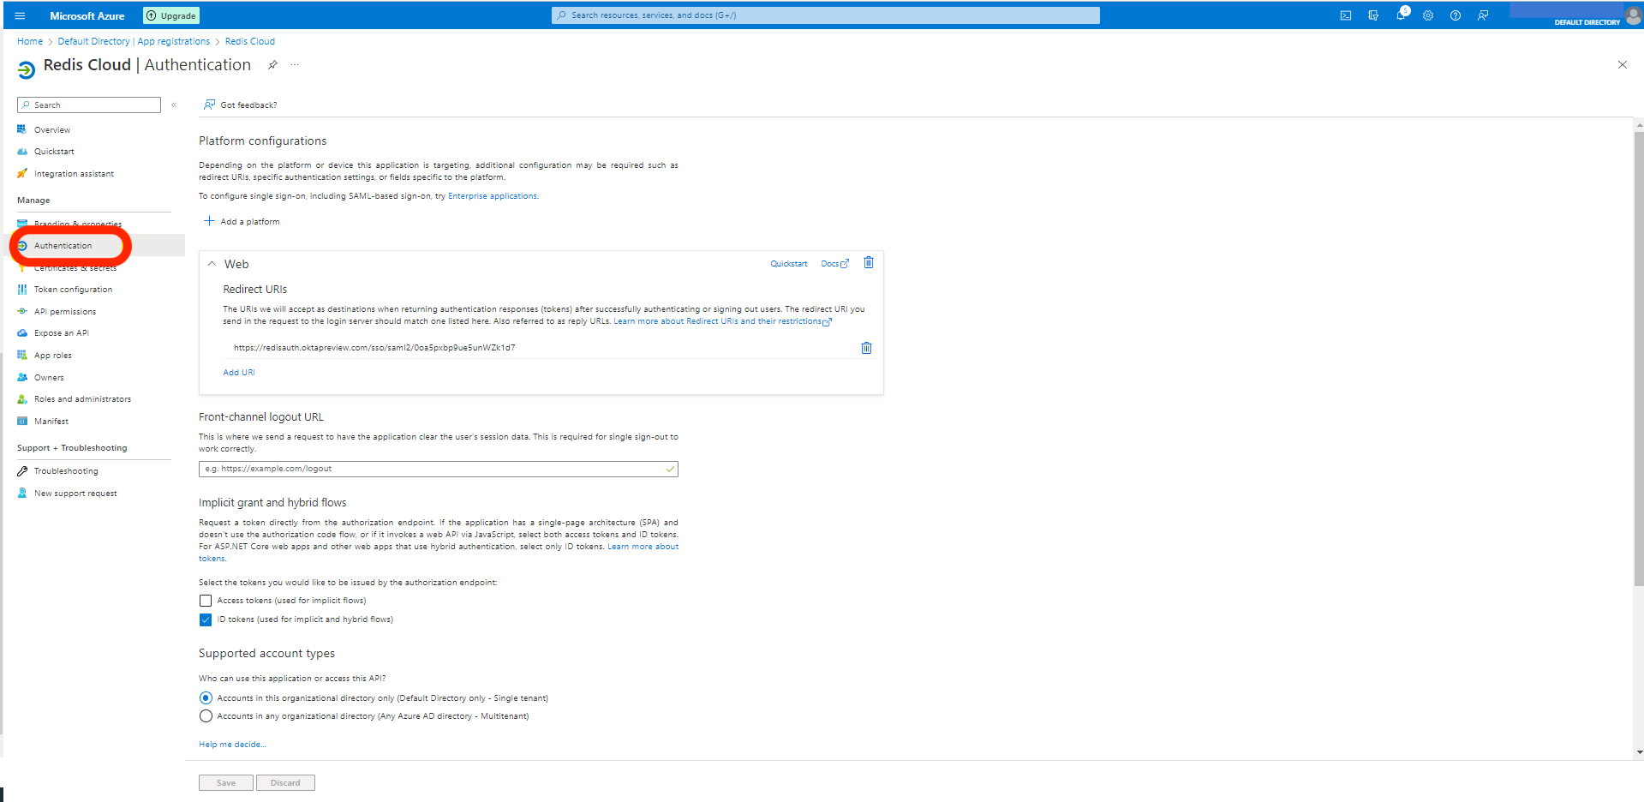Uncheck the ID tokens checkbox

coord(206,619)
